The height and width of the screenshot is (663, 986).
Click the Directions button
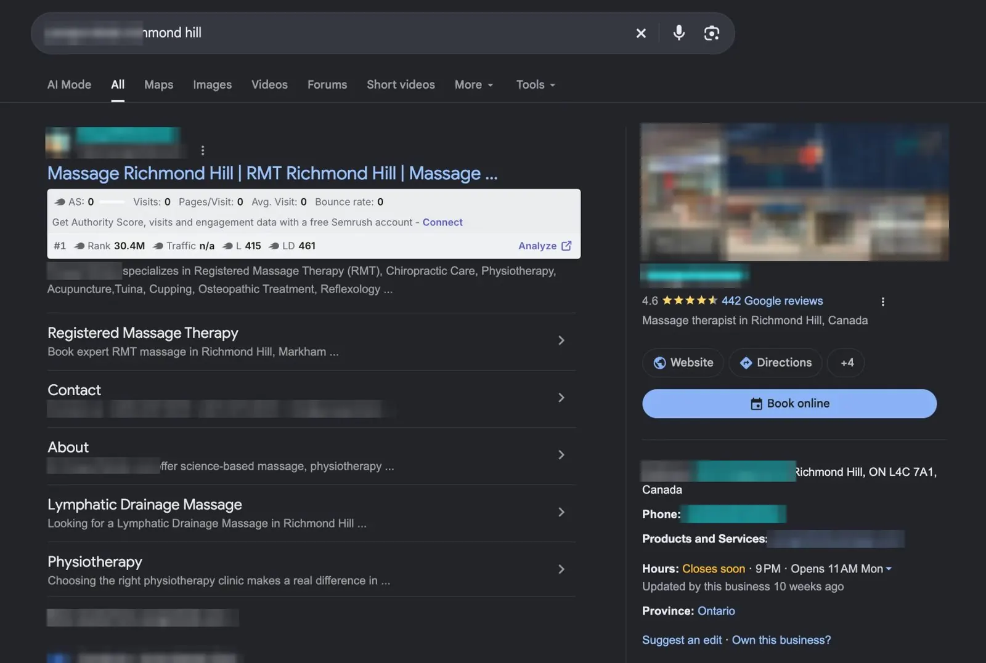775,363
